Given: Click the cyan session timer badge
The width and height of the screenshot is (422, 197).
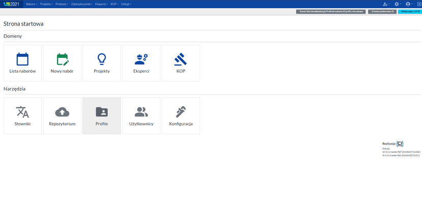Looking at the screenshot, I should click(x=409, y=12).
